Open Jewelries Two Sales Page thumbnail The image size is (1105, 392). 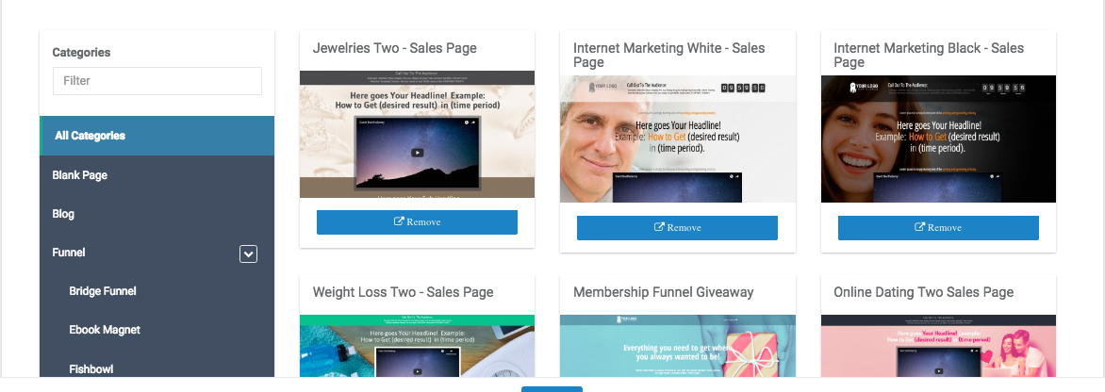click(x=417, y=134)
